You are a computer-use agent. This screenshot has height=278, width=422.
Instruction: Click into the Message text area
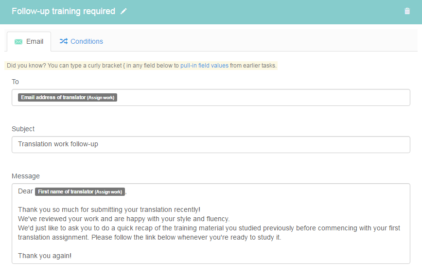click(x=211, y=224)
